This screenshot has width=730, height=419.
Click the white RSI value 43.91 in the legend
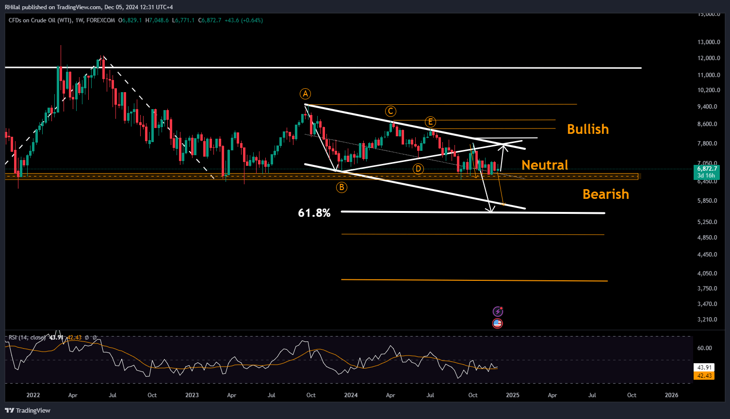coord(56,338)
